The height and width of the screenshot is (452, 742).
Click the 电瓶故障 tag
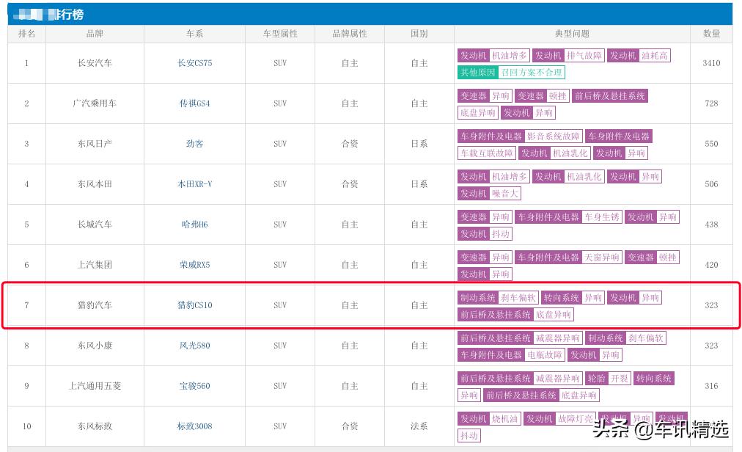click(544, 354)
